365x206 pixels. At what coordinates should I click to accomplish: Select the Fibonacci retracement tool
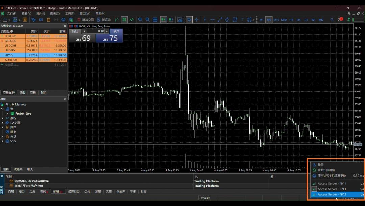pos(235,20)
